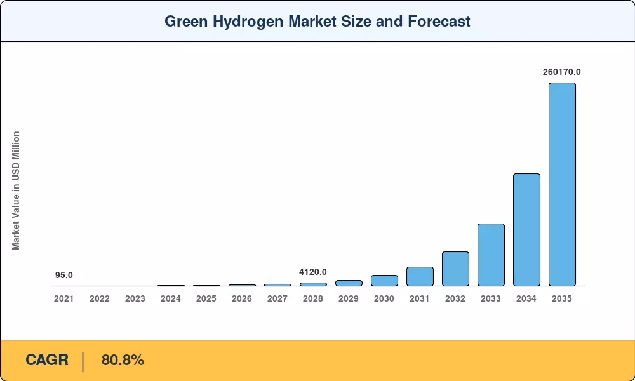This screenshot has width=635, height=381.
Task: Click the 2033 axis label
Action: (x=491, y=299)
